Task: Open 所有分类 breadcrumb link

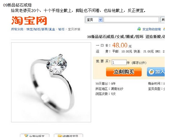Action: pyautogui.click(x=17, y=29)
